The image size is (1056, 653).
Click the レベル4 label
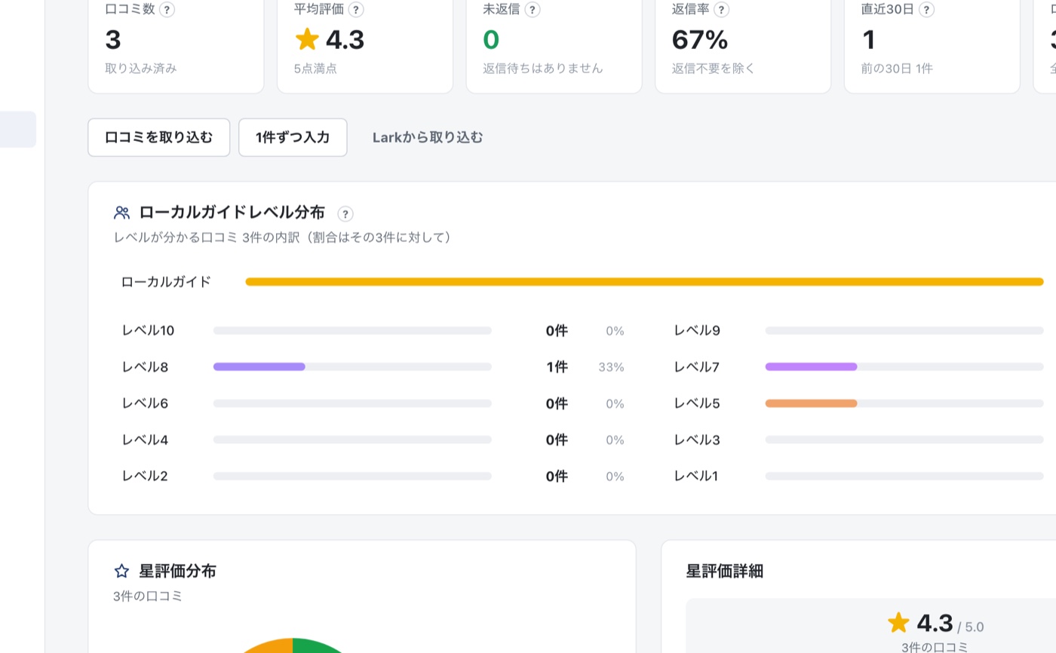(x=145, y=440)
